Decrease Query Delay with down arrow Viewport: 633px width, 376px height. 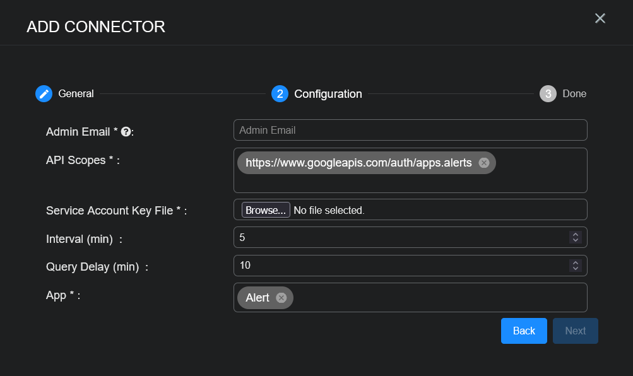[x=575, y=268]
